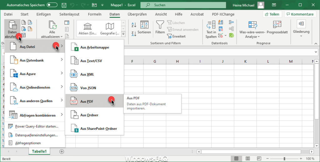Open the Formeln ribbon tab

[x=95, y=14]
